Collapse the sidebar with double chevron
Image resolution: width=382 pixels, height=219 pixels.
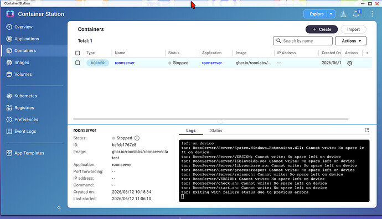coord(59,207)
